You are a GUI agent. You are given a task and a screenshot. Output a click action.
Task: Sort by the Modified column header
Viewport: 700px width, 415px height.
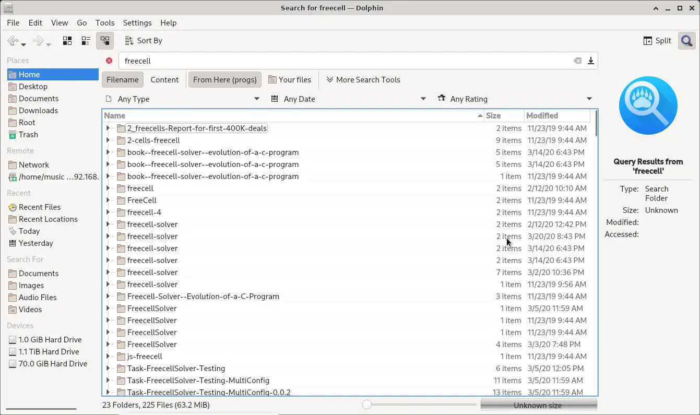coord(557,116)
